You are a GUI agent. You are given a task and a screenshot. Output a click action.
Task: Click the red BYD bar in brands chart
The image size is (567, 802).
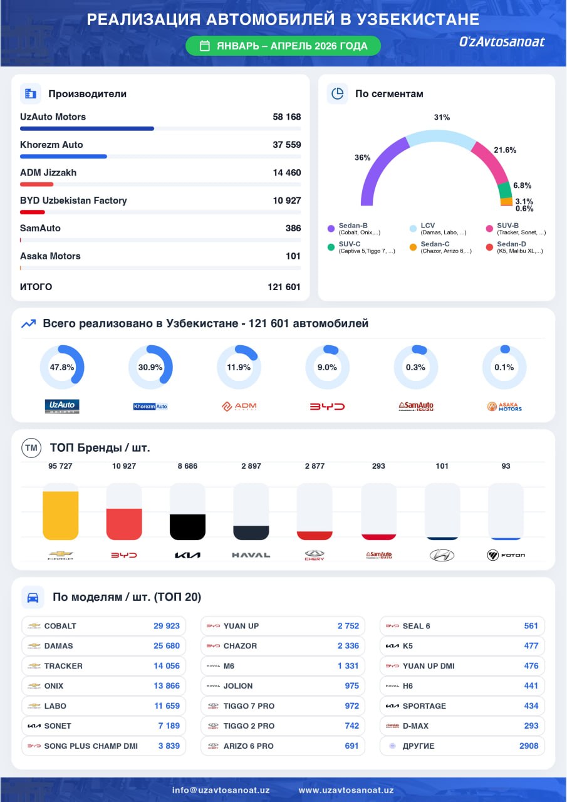tap(124, 524)
